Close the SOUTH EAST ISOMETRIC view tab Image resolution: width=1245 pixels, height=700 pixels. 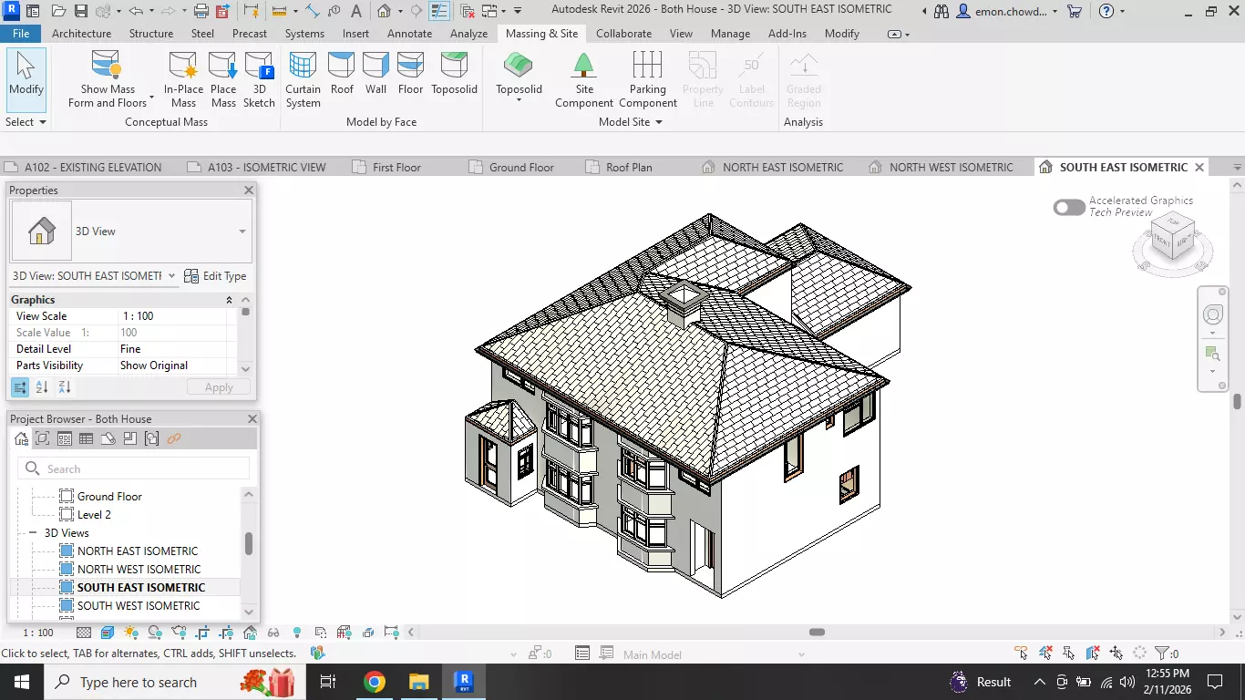point(1199,168)
